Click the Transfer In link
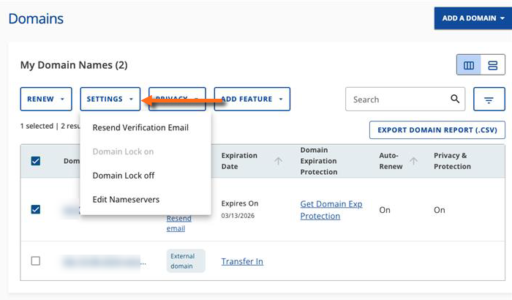 click(x=242, y=261)
